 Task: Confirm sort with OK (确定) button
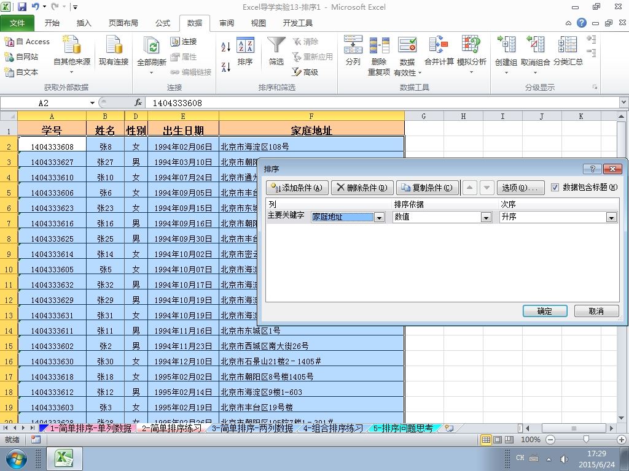coord(545,311)
